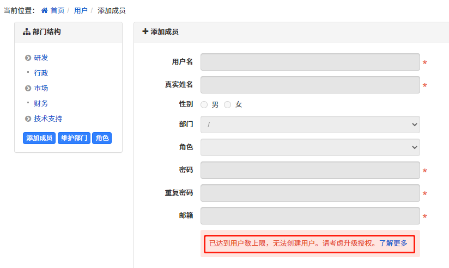
Task: Open the 了解更多 link
Action: click(x=393, y=244)
